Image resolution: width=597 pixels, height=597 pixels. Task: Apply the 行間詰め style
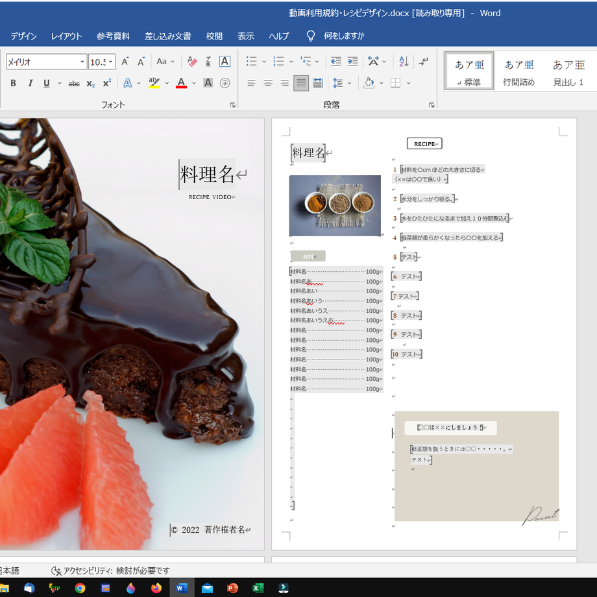(518, 71)
